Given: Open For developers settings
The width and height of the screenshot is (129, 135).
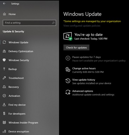Looking at the screenshot, I should coord(17,114).
